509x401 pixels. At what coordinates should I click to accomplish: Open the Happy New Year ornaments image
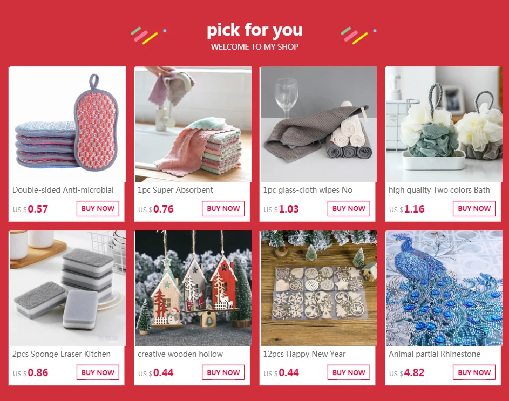point(319,288)
